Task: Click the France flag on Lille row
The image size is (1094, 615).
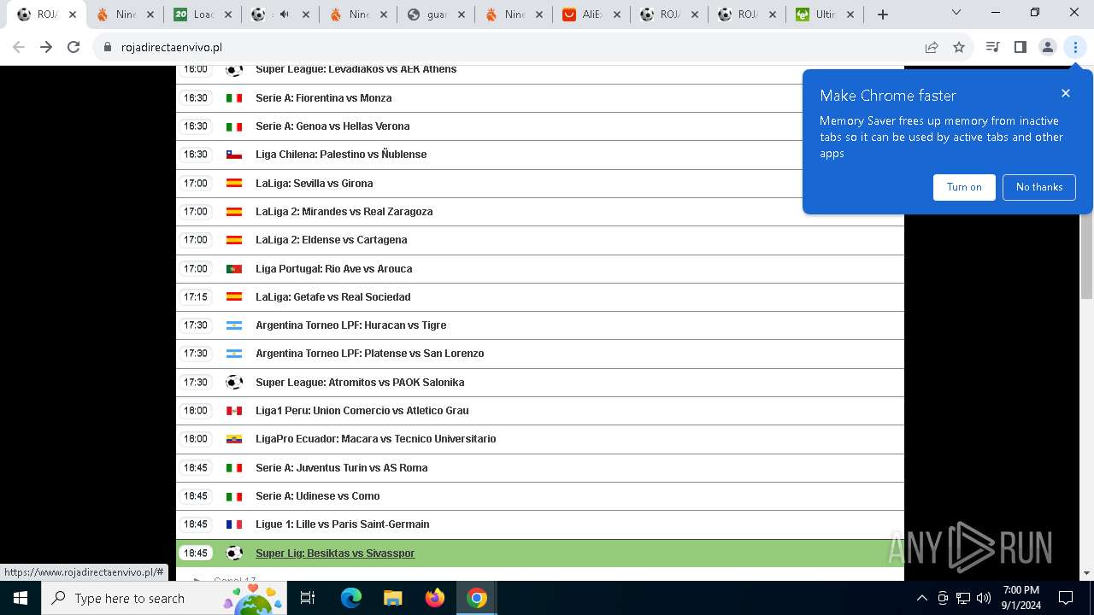Action: (234, 524)
